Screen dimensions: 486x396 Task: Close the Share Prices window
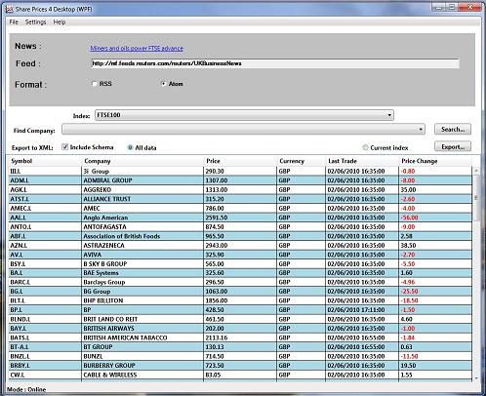click(469, 7)
